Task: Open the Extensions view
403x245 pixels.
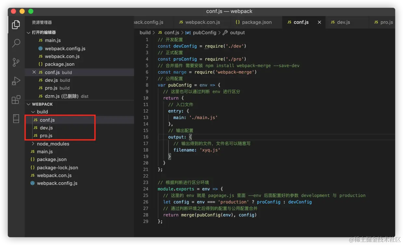Action: click(16, 100)
